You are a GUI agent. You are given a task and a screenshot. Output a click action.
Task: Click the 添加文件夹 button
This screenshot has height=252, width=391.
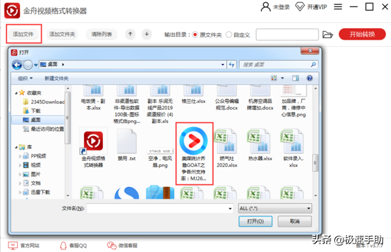[62, 34]
